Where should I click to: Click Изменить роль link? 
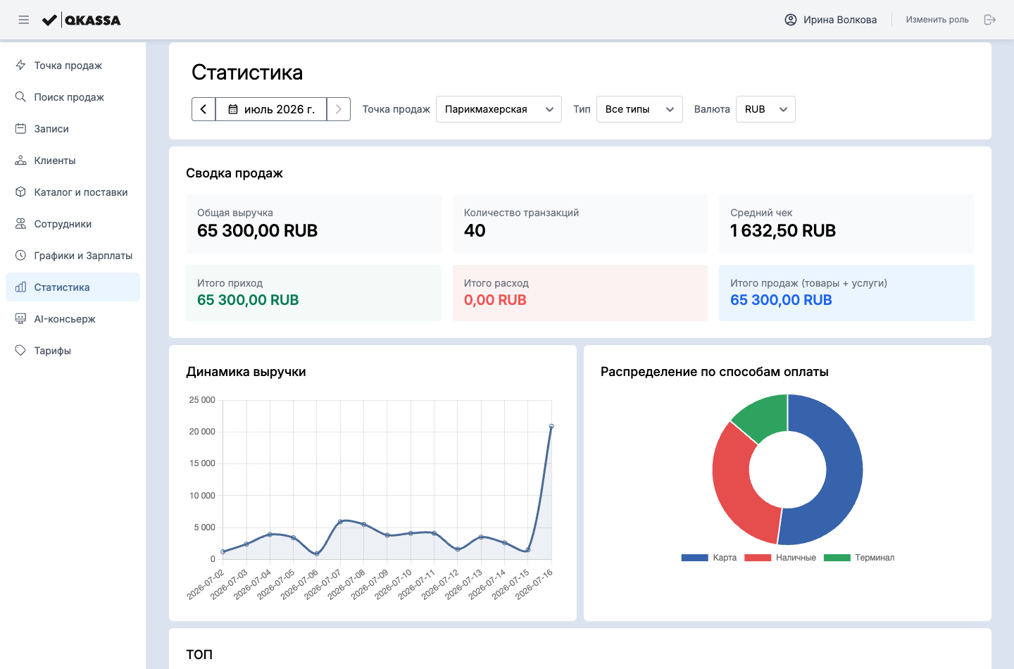(x=937, y=20)
